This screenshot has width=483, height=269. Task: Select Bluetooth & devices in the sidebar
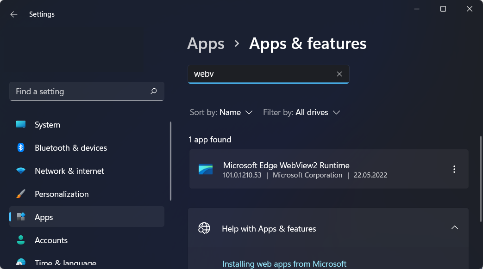87,147
